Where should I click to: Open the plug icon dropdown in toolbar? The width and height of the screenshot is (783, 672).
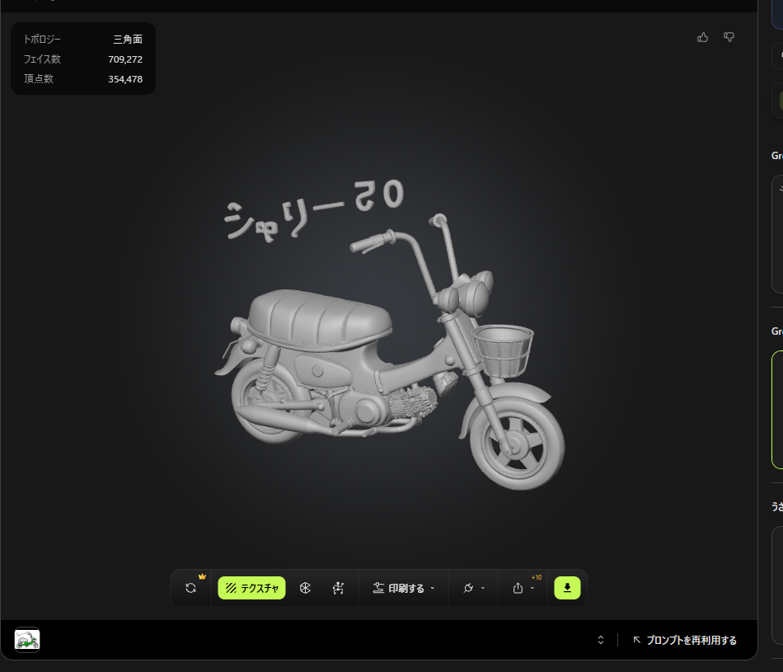[x=473, y=588]
